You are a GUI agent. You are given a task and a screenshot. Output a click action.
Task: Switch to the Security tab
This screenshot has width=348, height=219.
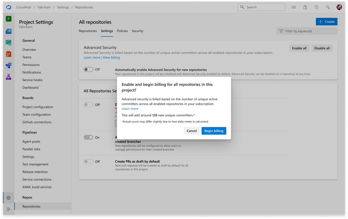[x=137, y=31]
